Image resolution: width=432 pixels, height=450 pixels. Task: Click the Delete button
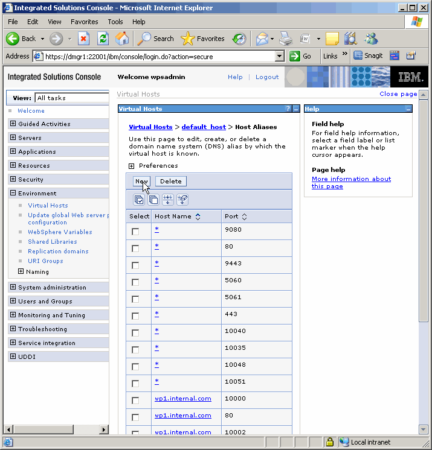click(170, 181)
